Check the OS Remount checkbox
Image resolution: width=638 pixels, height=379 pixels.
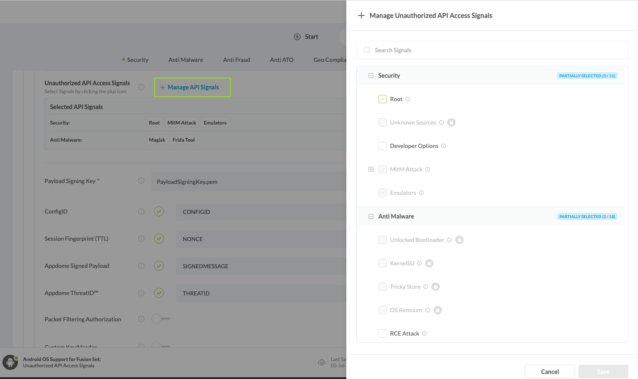tap(383, 310)
